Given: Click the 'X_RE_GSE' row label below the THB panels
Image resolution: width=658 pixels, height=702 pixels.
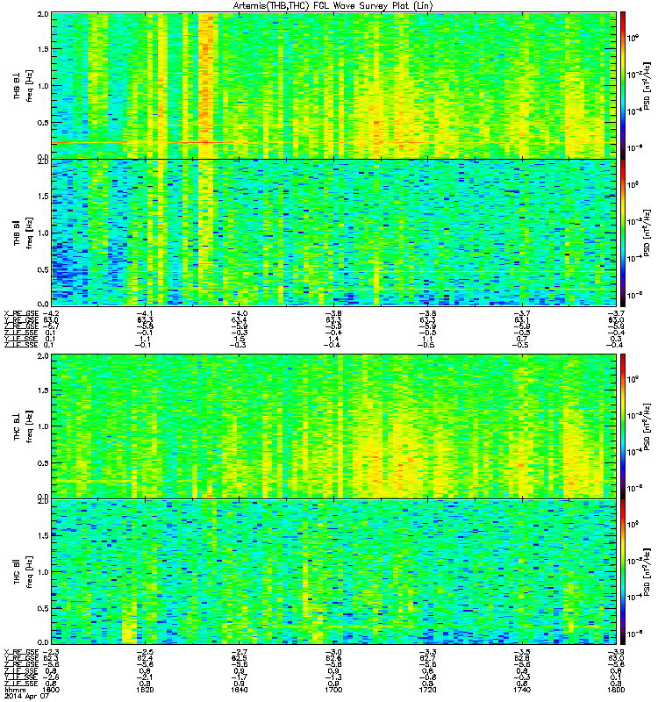Looking at the screenshot, I should pos(21,313).
